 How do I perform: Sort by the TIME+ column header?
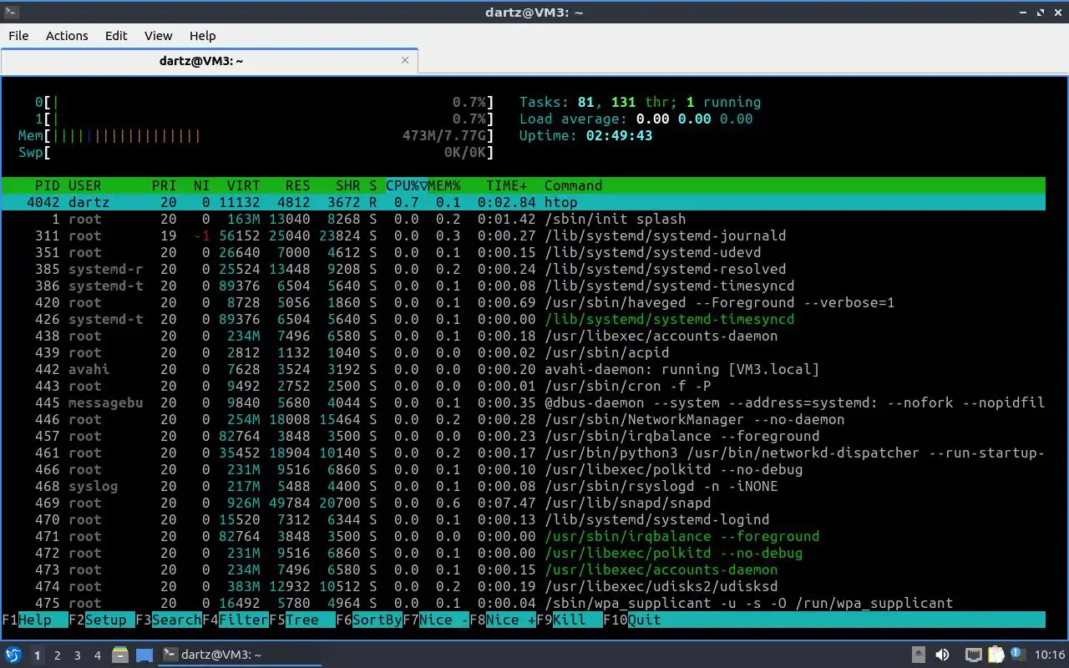point(507,185)
